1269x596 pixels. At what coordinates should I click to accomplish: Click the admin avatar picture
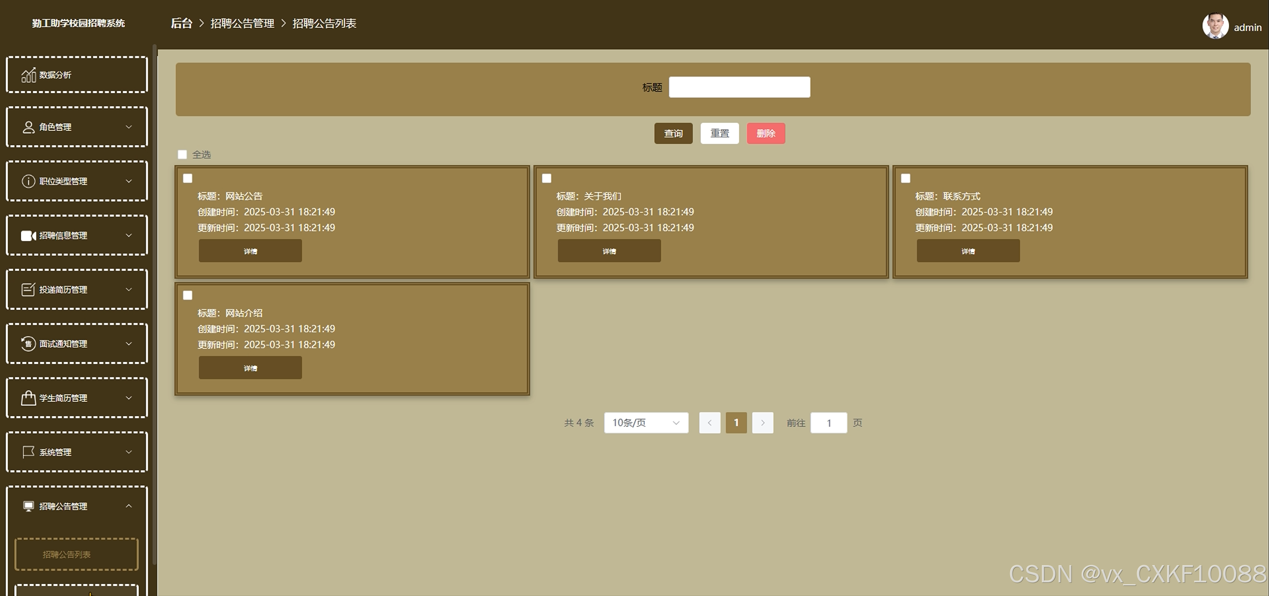pos(1215,26)
